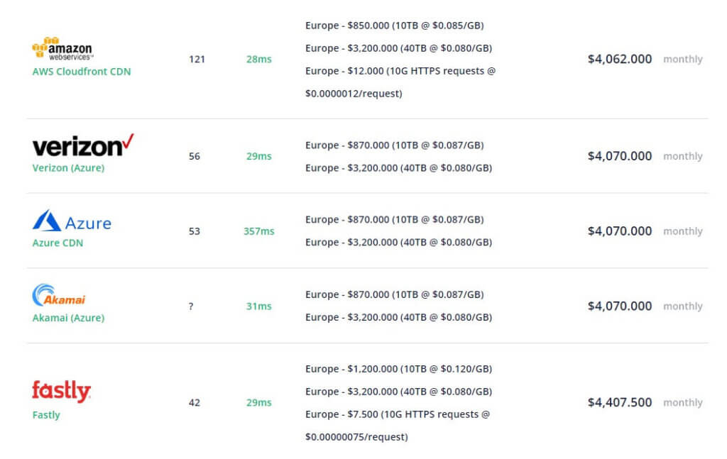
Task: Click the Fastly logo
Action: (x=62, y=392)
